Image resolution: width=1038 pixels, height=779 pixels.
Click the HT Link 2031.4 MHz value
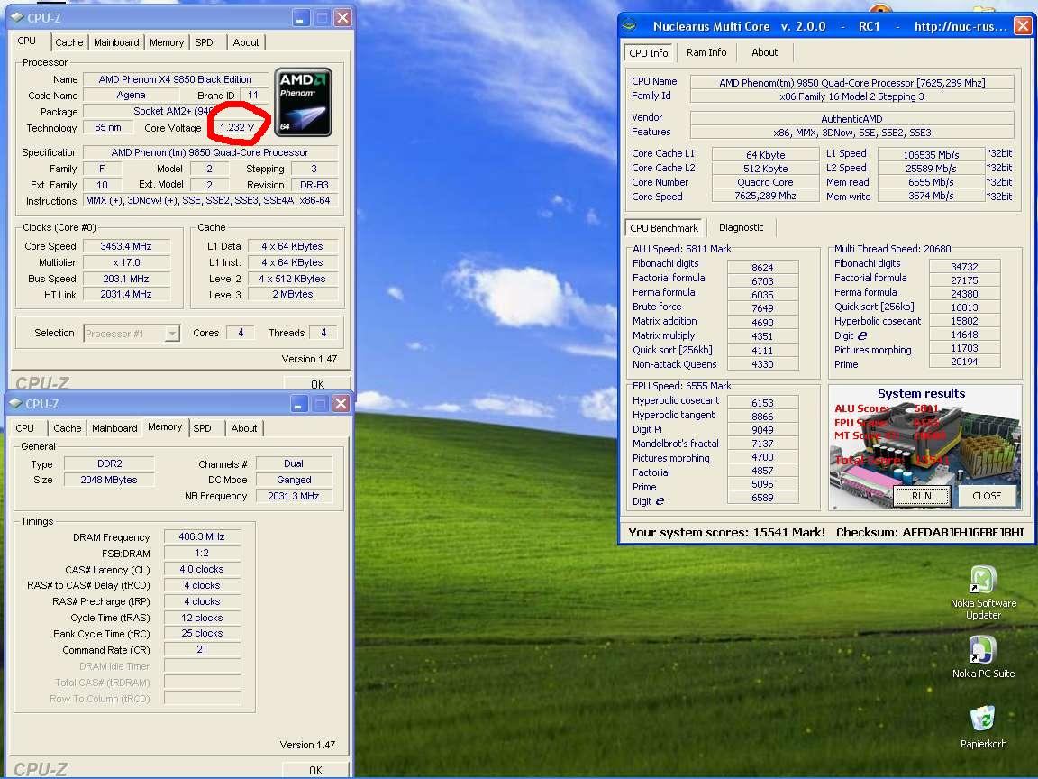tap(126, 294)
